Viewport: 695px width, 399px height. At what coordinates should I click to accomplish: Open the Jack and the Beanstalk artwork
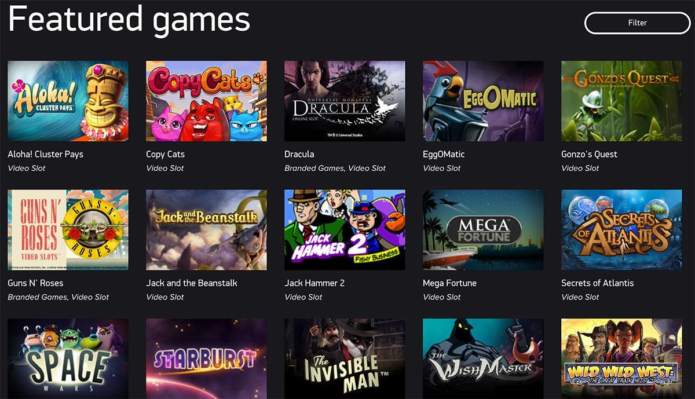206,229
